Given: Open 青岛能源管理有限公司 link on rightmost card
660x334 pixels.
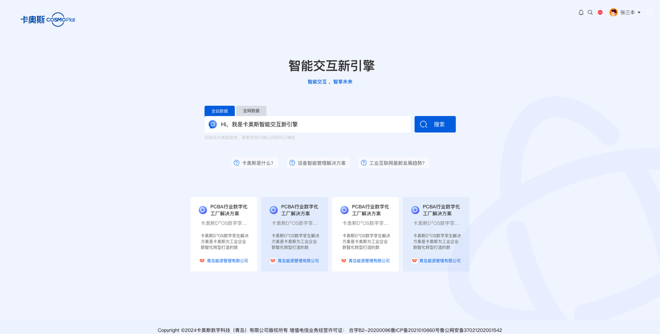Looking at the screenshot, I should 440,261.
